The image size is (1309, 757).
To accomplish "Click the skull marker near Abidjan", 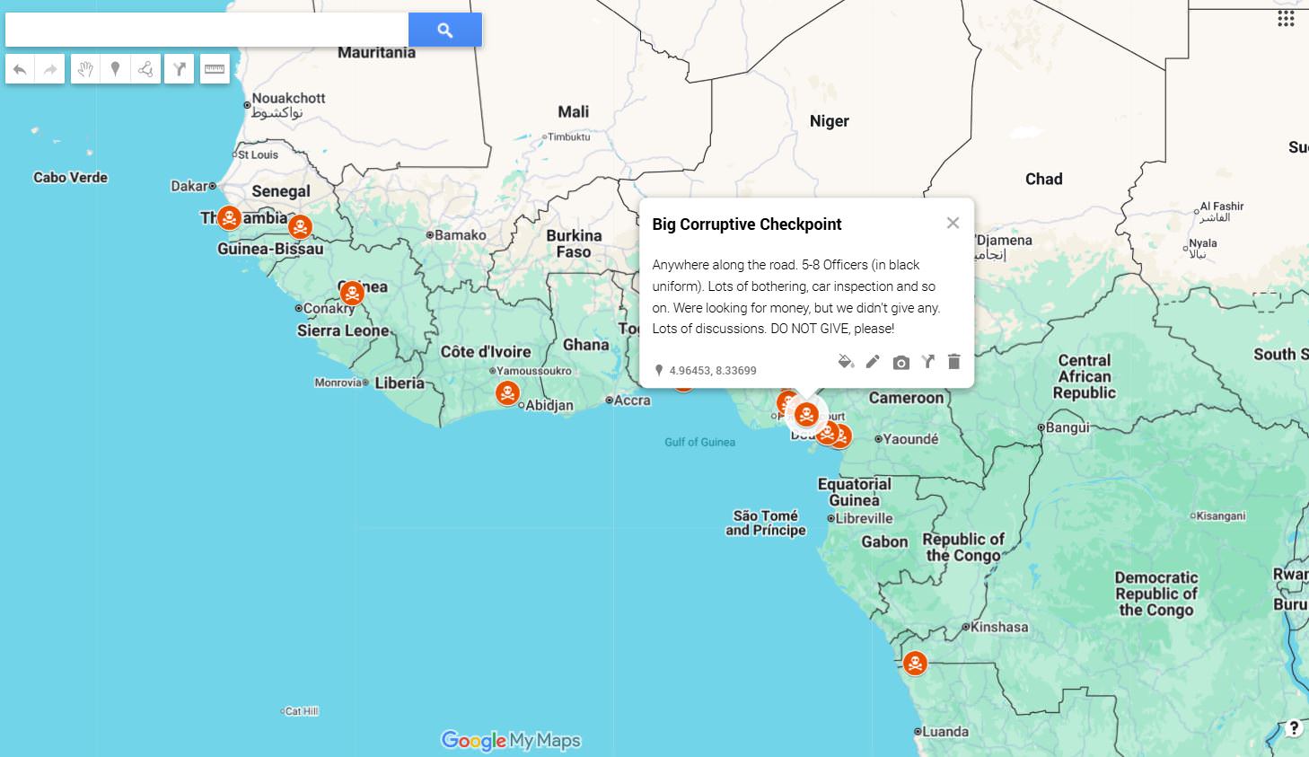I will pos(507,393).
